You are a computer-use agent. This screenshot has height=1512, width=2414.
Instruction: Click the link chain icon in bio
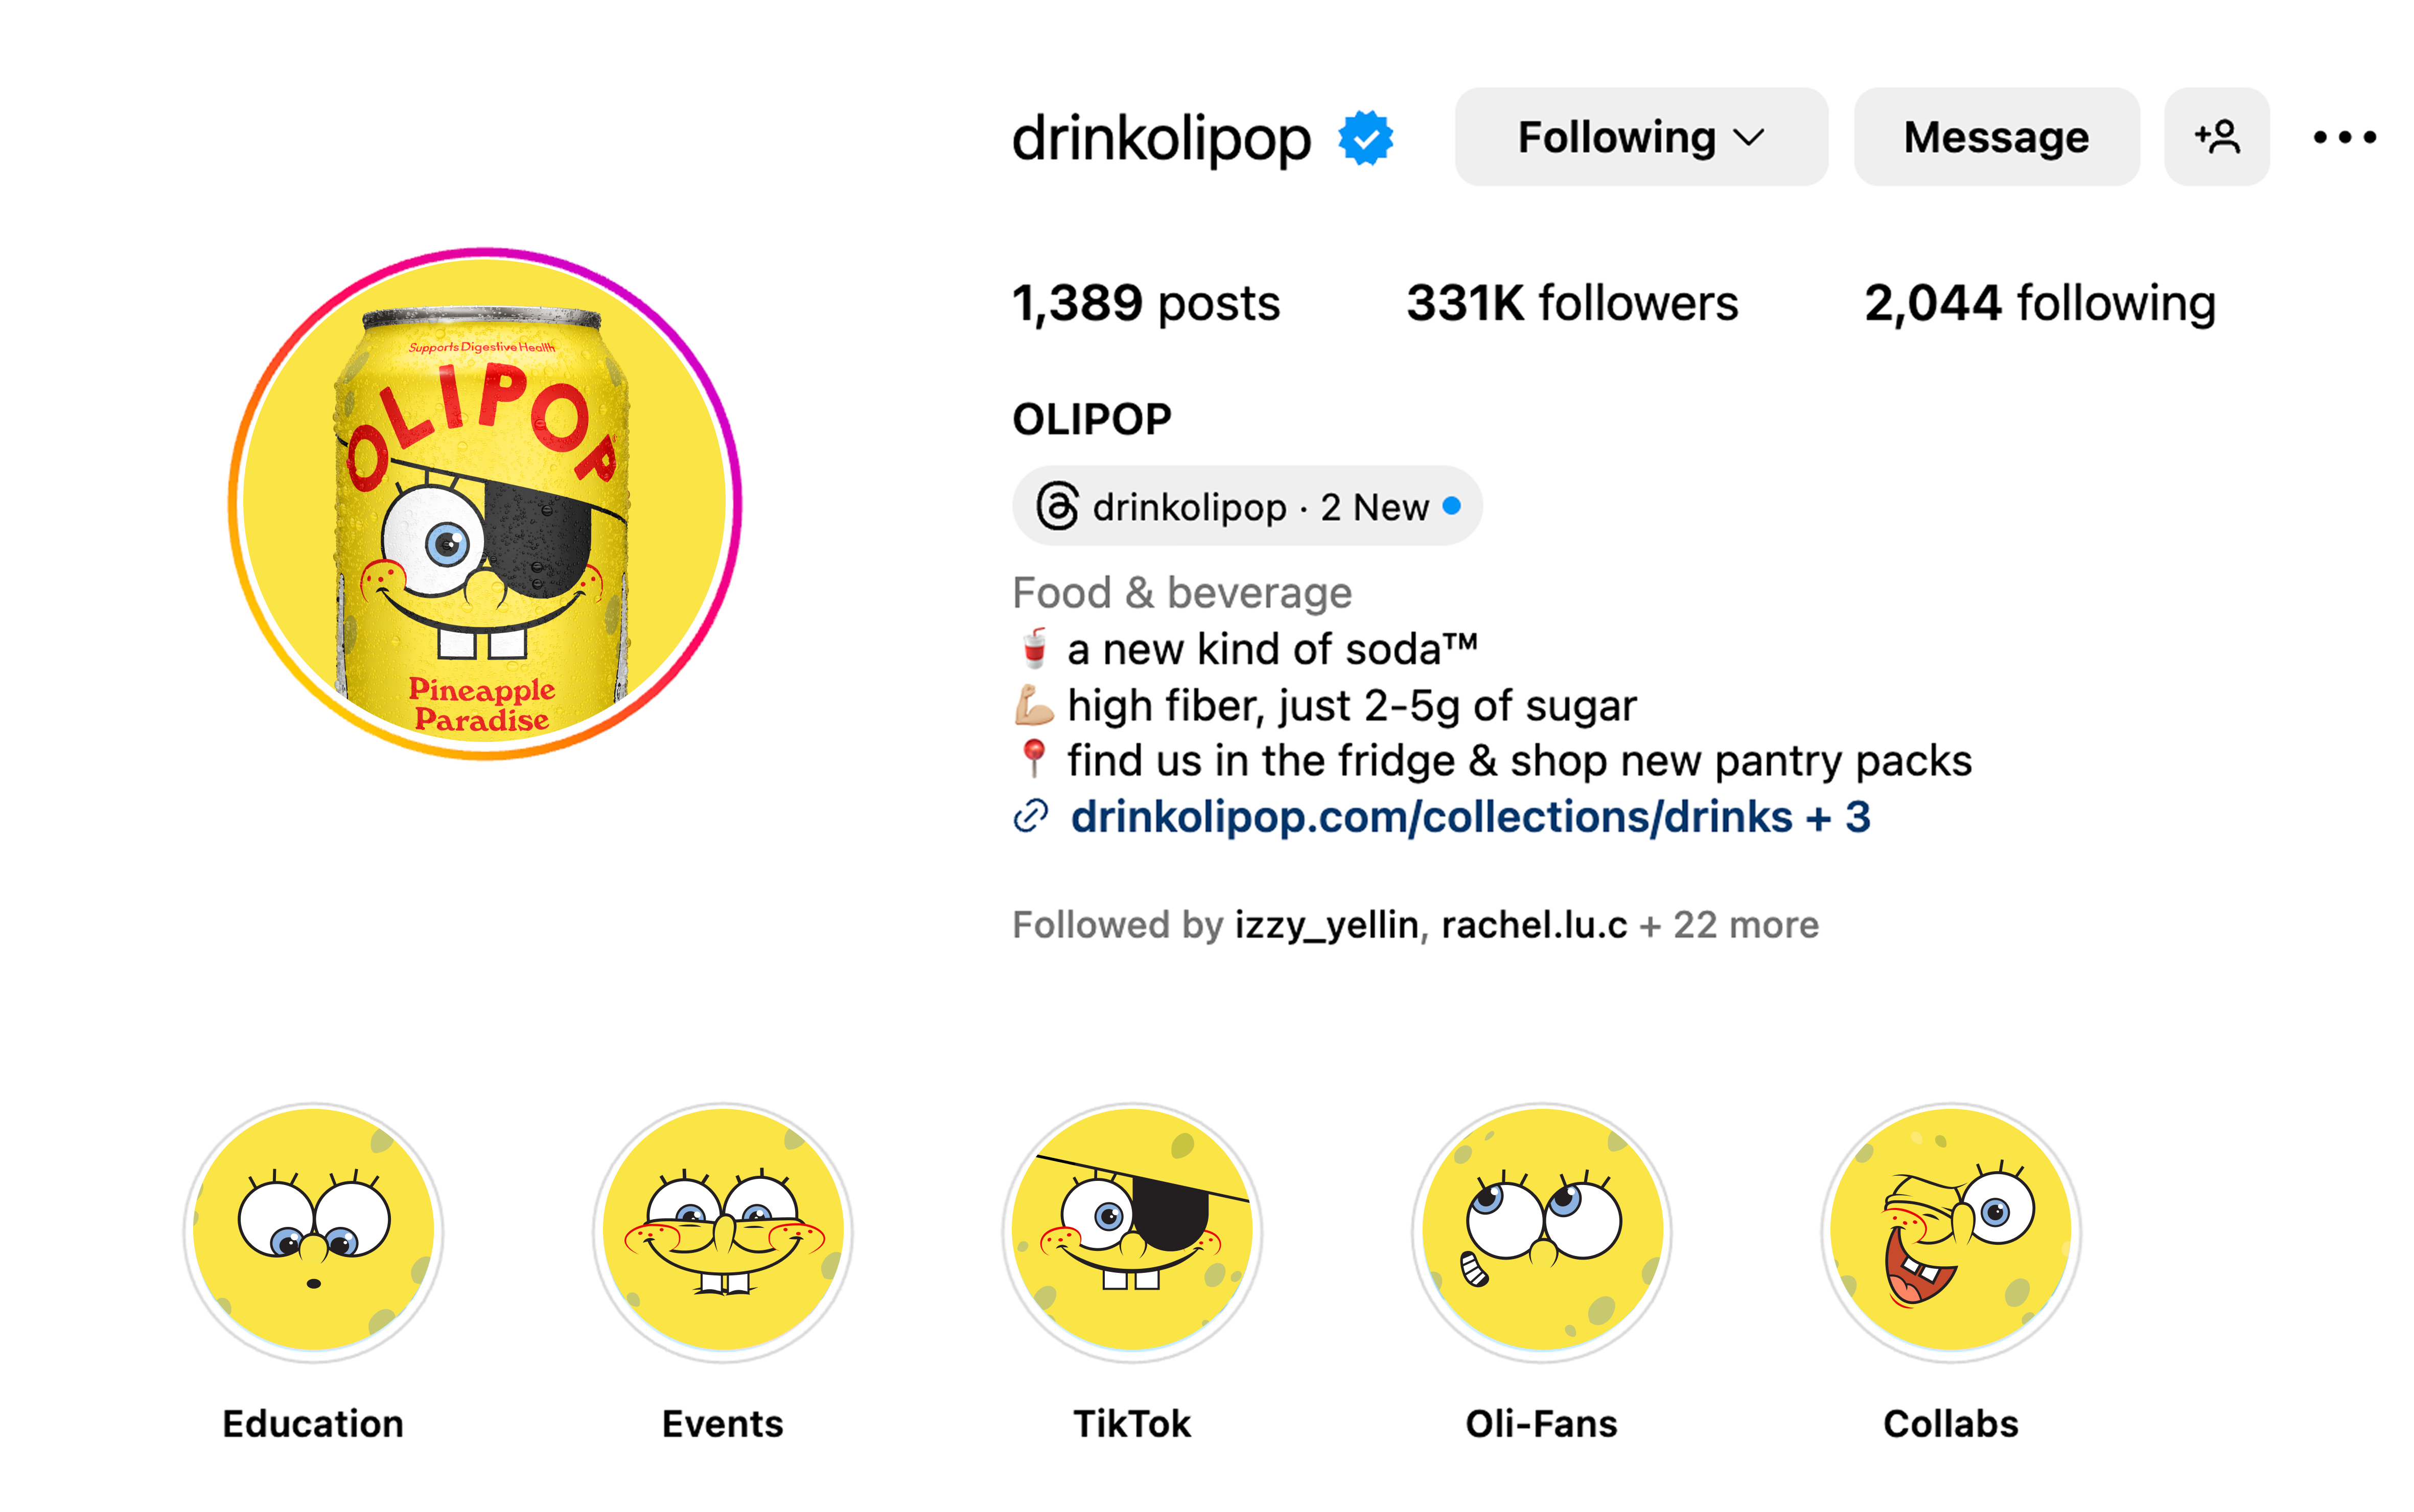1030,817
